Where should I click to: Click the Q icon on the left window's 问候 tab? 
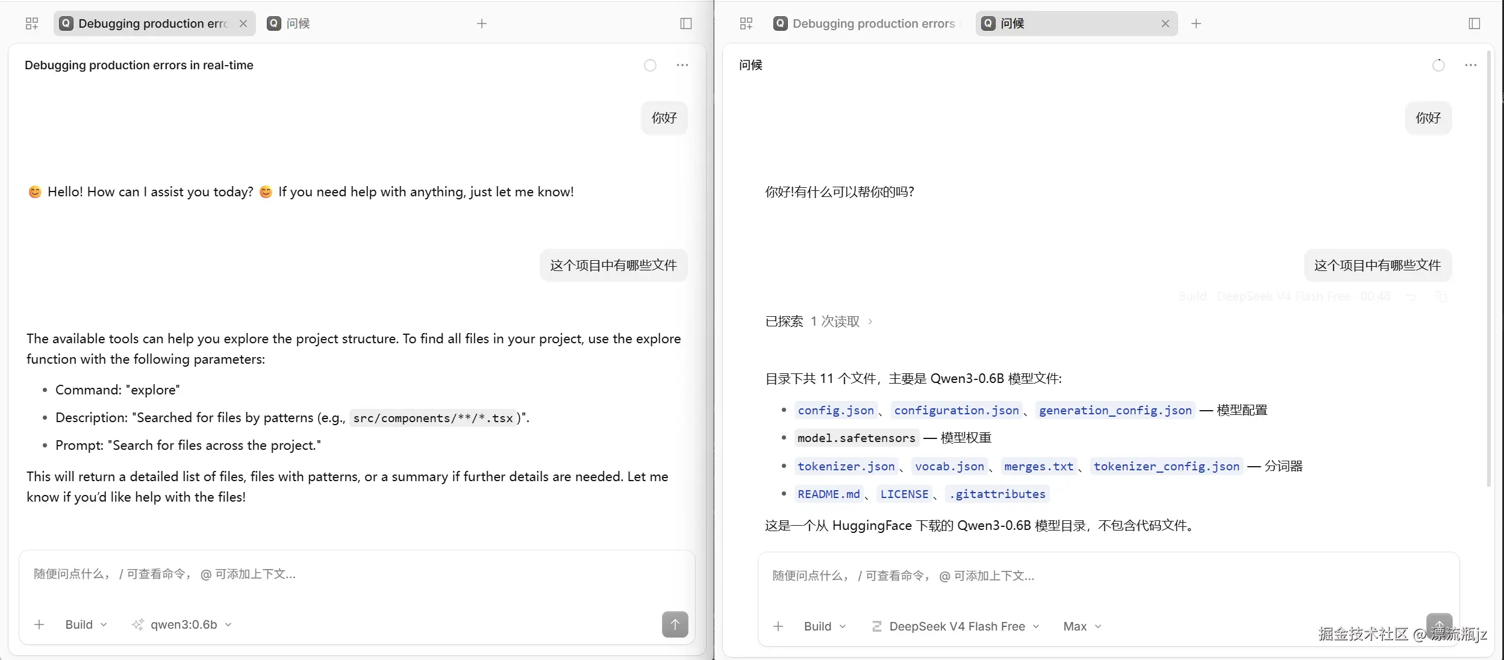274,23
